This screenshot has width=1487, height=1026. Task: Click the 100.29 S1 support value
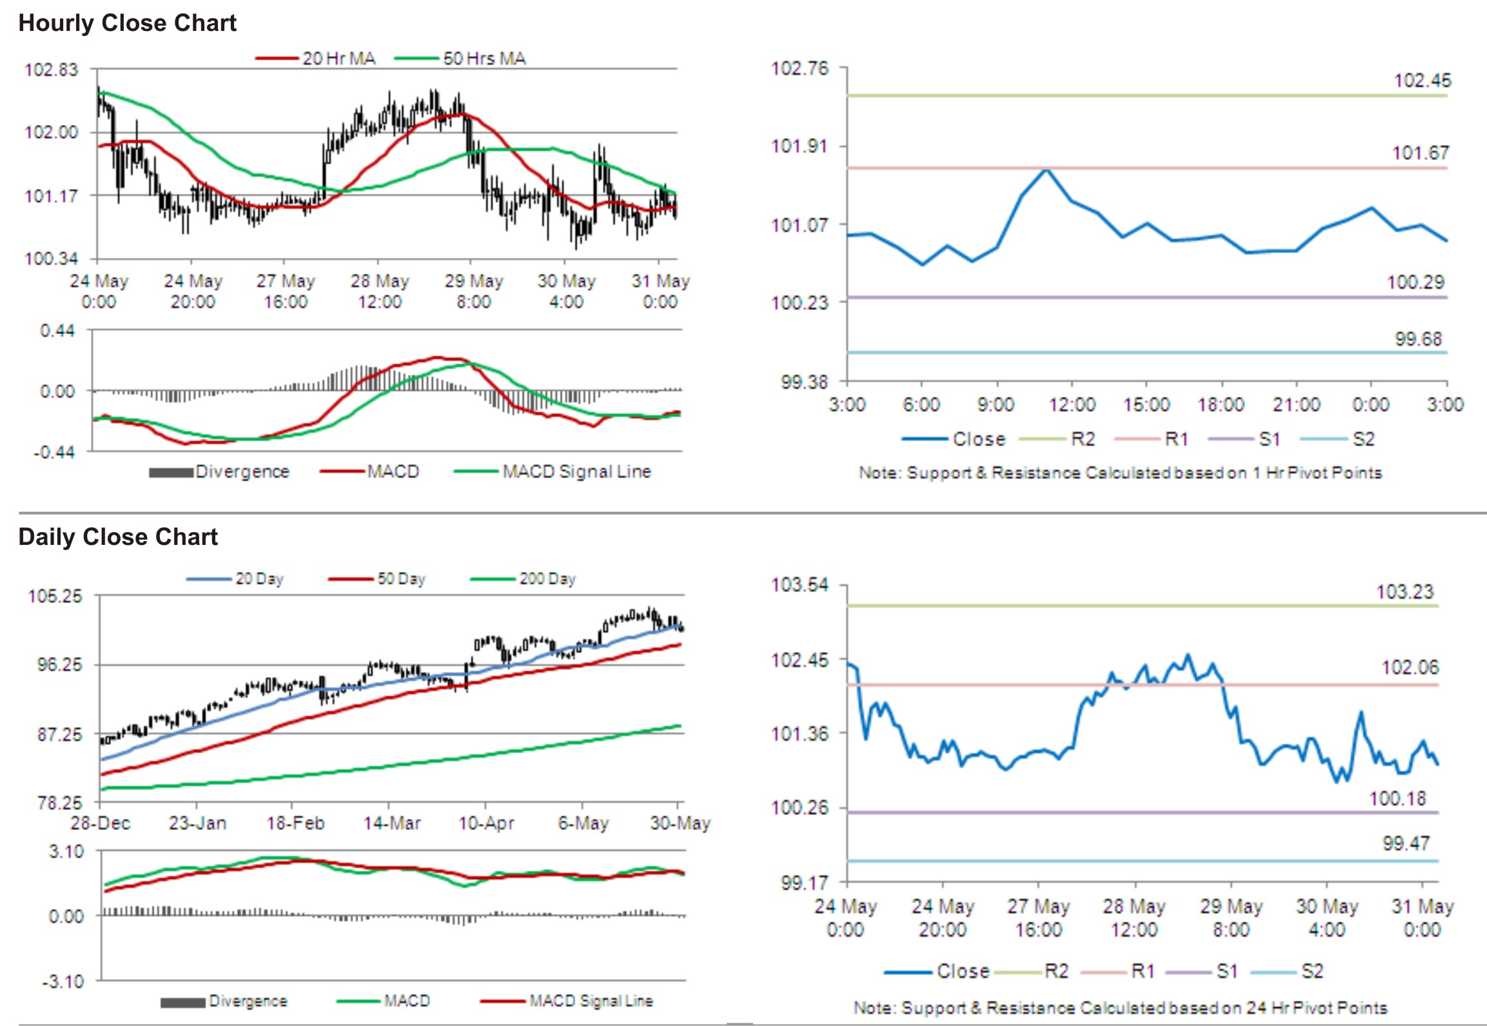pyautogui.click(x=1415, y=282)
